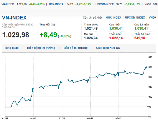Click the 990 label on price axis
158x122 pixels.
coord(149,107)
